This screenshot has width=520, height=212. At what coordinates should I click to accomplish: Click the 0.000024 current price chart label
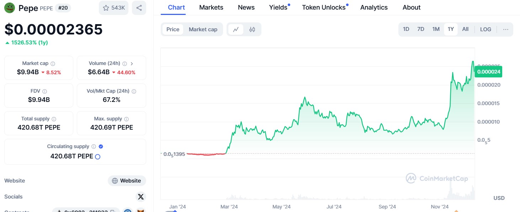489,72
